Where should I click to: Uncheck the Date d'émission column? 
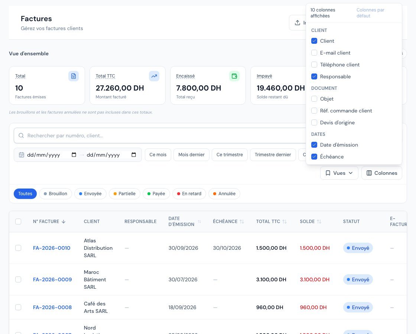(314, 145)
